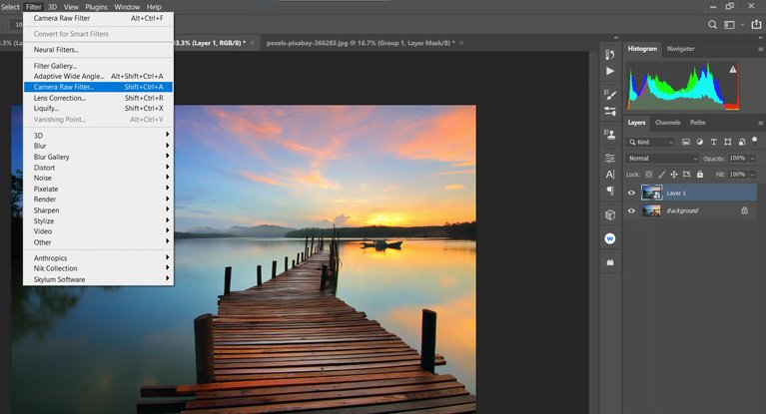Expand the Distort submenu
The height and width of the screenshot is (414, 766).
[98, 168]
